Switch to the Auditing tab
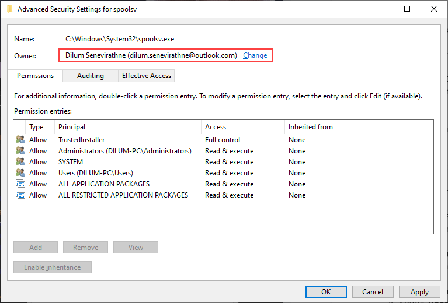This screenshot has width=448, height=303. click(x=91, y=76)
